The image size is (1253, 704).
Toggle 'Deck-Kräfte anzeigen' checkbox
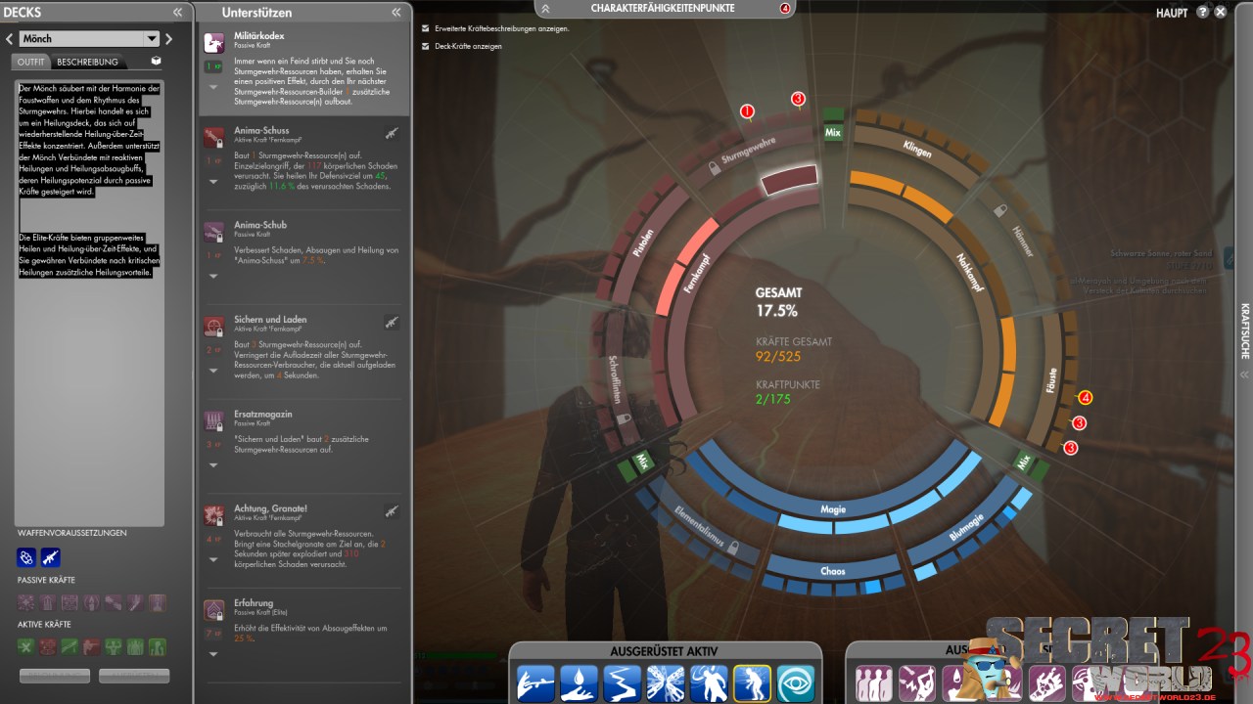(425, 46)
